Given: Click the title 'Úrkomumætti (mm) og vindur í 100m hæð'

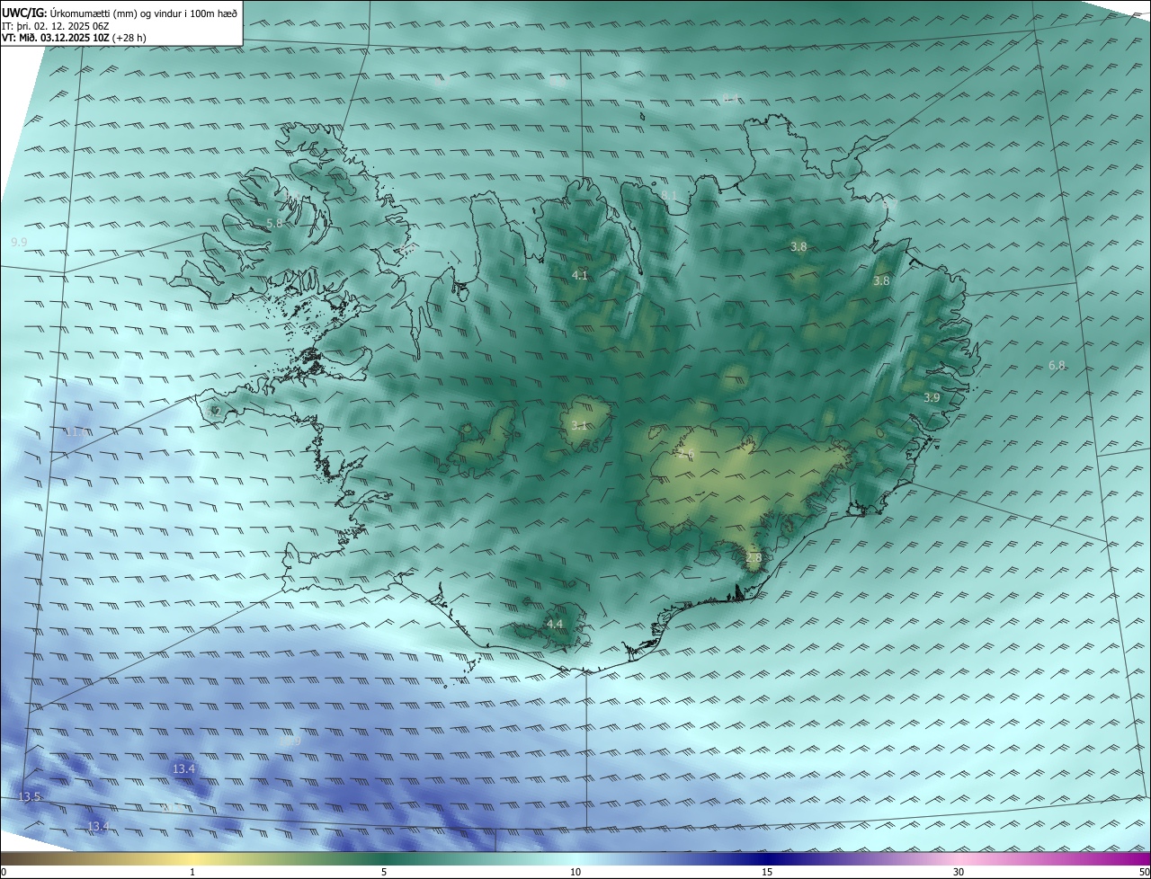Looking at the screenshot, I should pyautogui.click(x=144, y=13).
